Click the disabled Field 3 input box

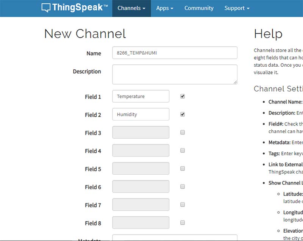click(x=141, y=133)
